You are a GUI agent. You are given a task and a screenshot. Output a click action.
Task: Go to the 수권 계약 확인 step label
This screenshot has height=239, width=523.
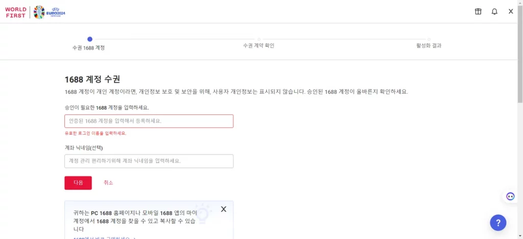[x=259, y=45]
